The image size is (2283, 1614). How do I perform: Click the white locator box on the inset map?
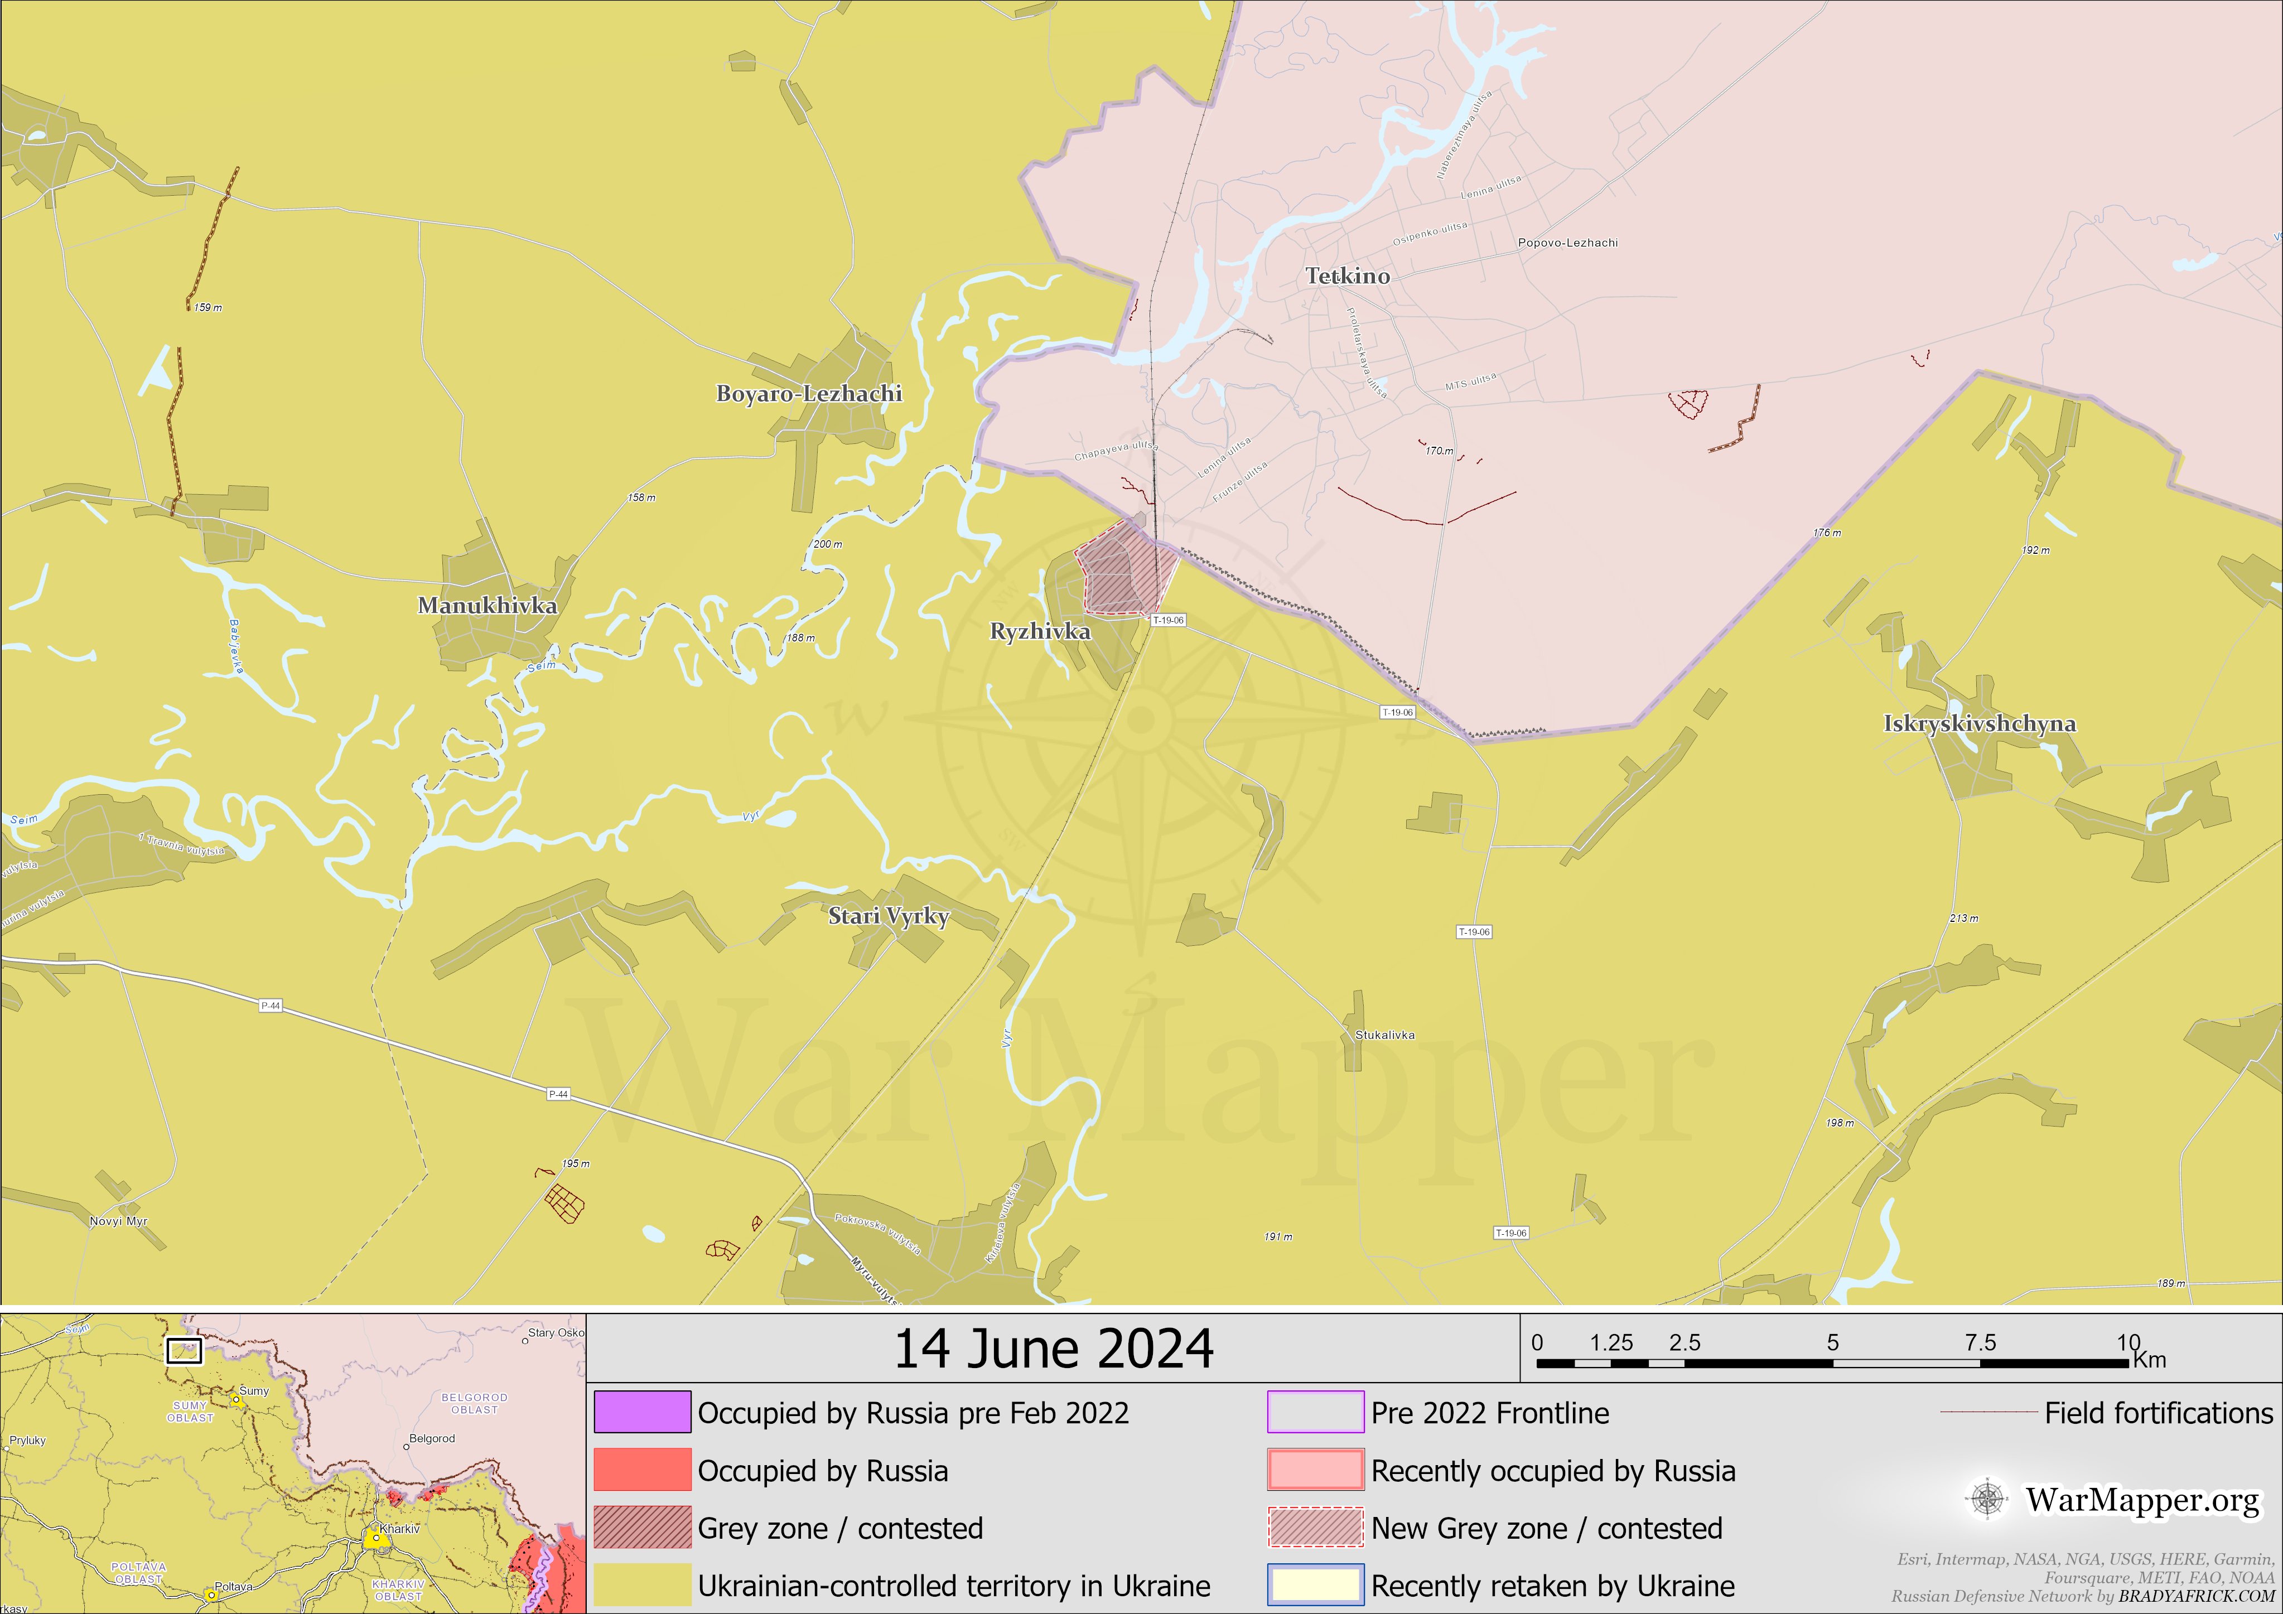tap(184, 1350)
